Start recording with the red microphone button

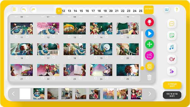coord(149,22)
